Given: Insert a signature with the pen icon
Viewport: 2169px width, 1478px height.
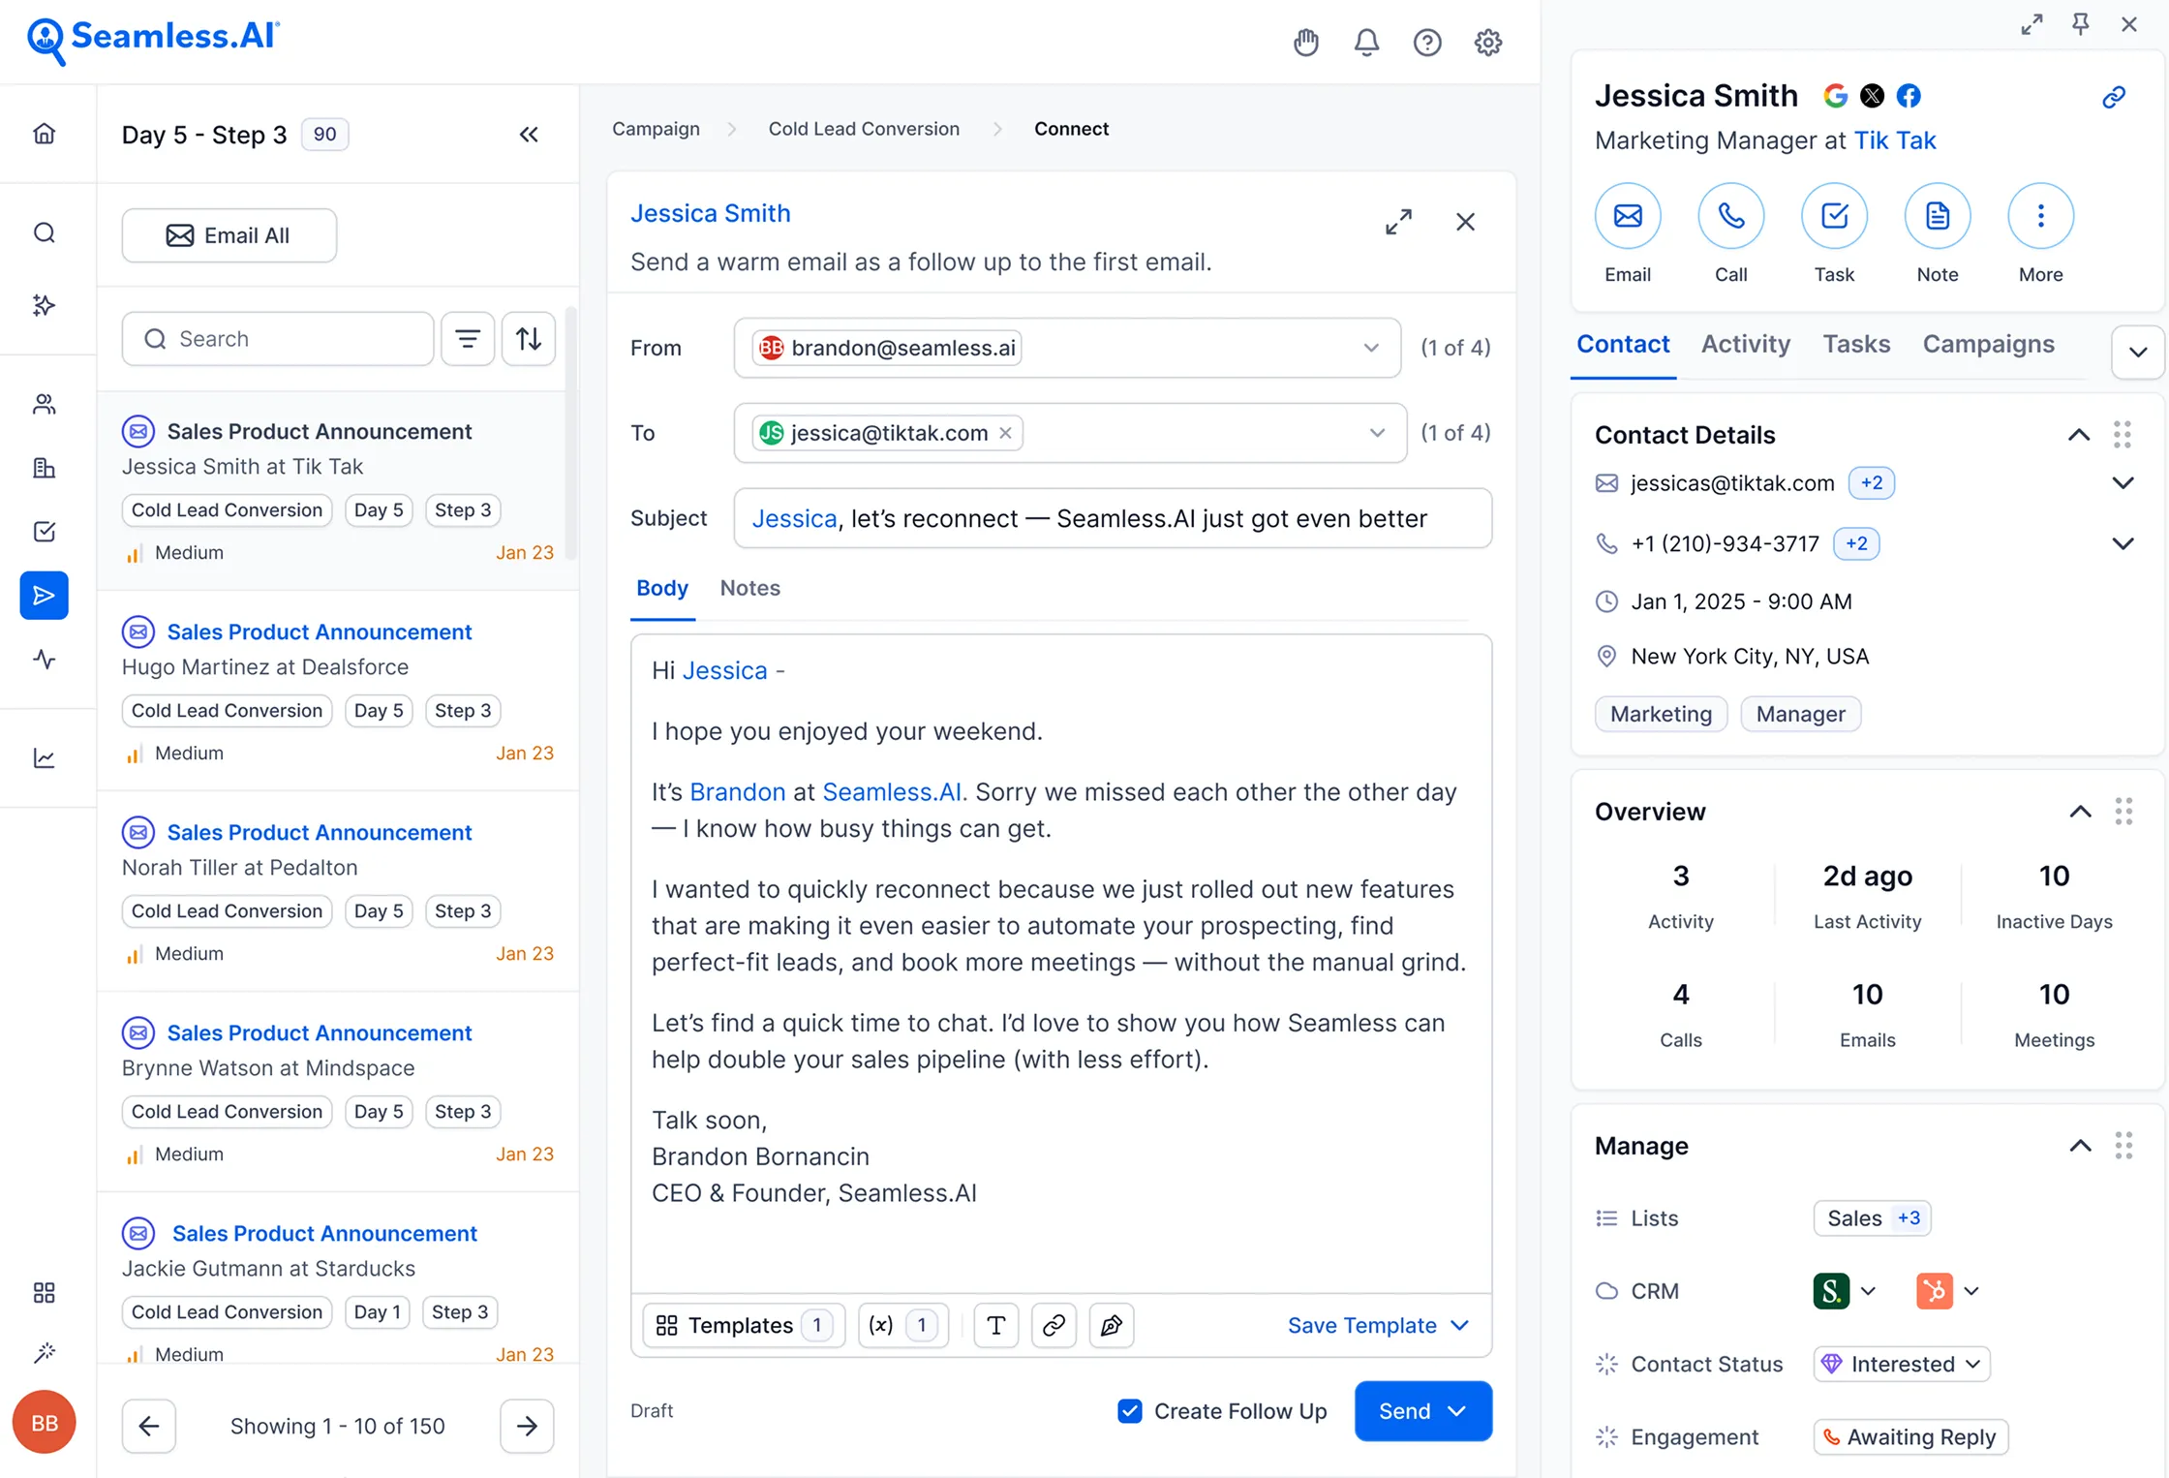Looking at the screenshot, I should (1112, 1325).
